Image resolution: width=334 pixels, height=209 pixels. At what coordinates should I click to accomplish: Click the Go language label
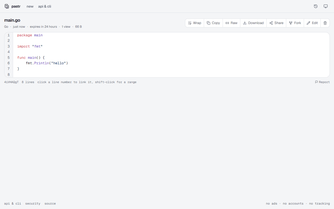coord(6,27)
